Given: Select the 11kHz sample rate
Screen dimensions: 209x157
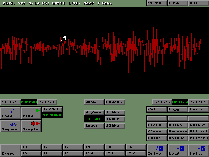Looking at the screenshot, I should 115,113.
